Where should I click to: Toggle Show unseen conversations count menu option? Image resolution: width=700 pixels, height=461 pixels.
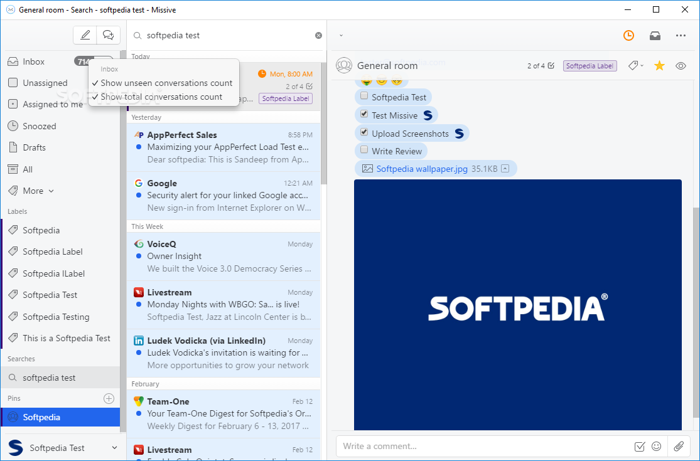(x=163, y=83)
